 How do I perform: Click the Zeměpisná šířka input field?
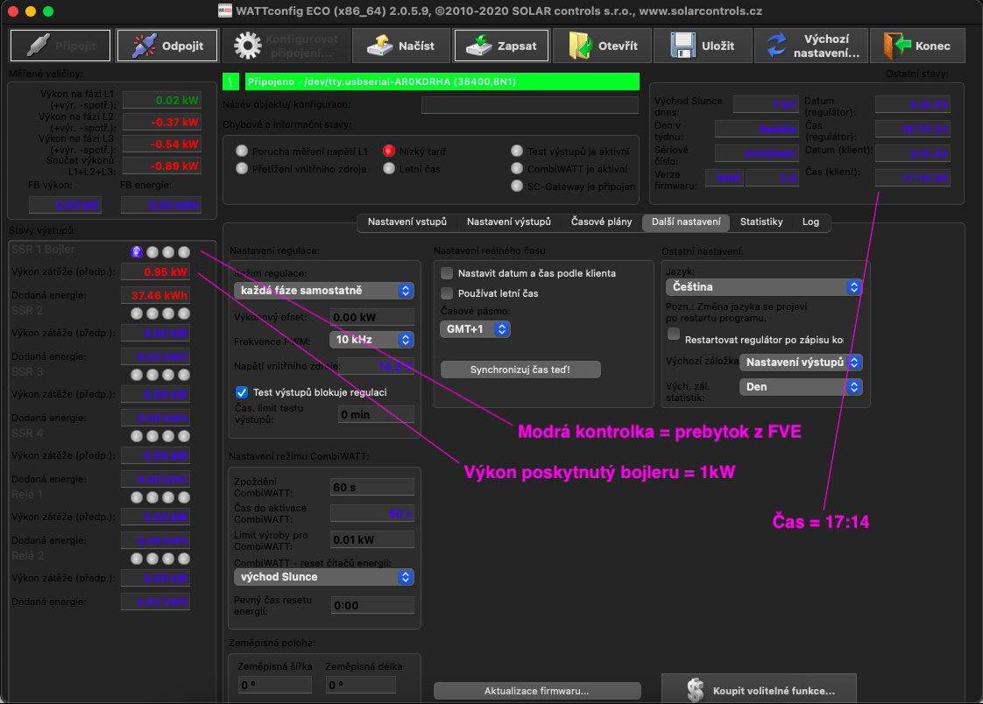(274, 685)
